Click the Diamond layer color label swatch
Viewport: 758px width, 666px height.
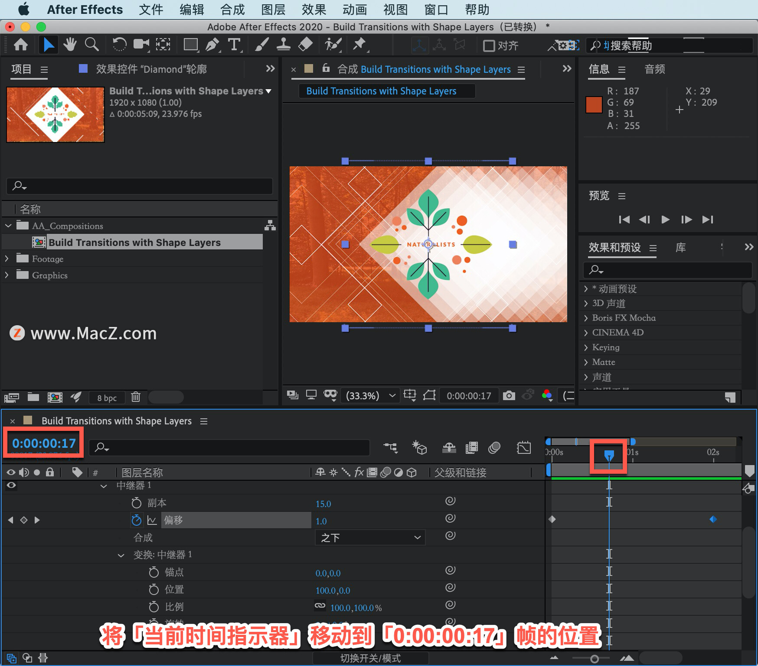pos(83,68)
